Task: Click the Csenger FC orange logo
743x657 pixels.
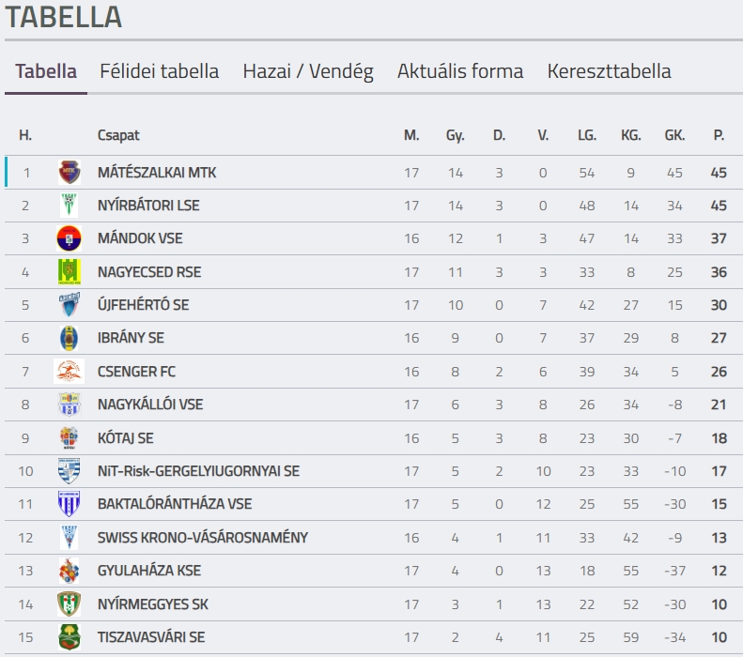Action: point(70,372)
